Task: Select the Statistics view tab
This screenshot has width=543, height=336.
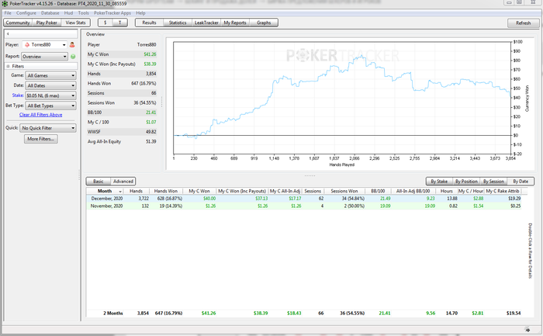Action: (x=178, y=23)
